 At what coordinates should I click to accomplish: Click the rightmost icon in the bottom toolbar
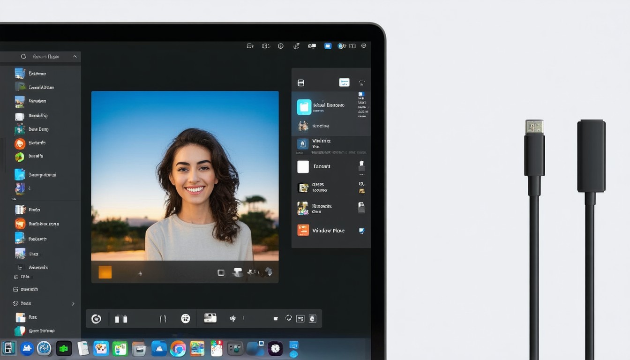tap(312, 319)
